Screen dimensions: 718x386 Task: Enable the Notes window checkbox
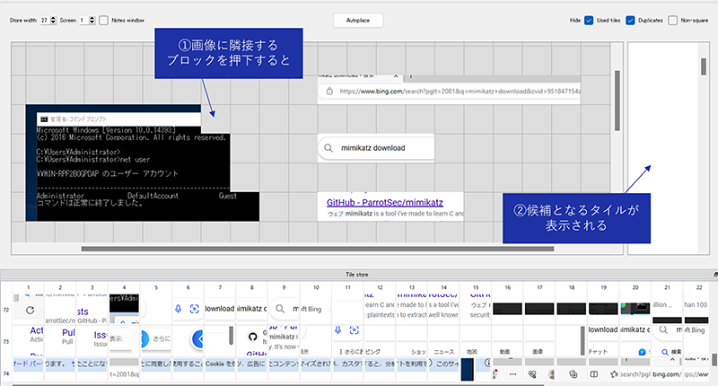(104, 20)
